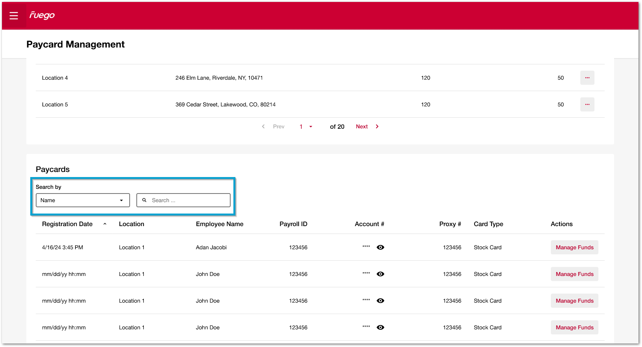Click the Employee Name column header
The height and width of the screenshot is (347, 642).
219,224
